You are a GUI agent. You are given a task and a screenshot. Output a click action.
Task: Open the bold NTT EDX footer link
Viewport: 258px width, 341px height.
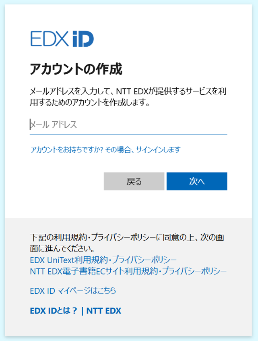click(104, 311)
